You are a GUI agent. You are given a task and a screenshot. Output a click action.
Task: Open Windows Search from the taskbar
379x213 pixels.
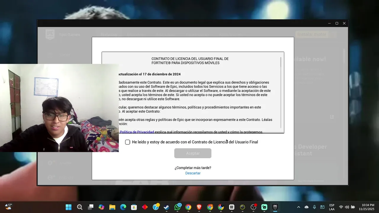tap(80, 207)
